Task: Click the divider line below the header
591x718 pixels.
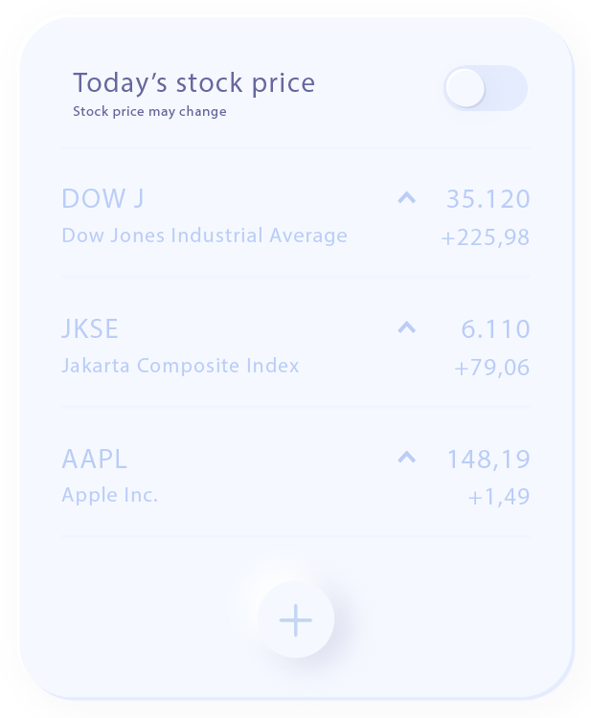Action: [295, 148]
